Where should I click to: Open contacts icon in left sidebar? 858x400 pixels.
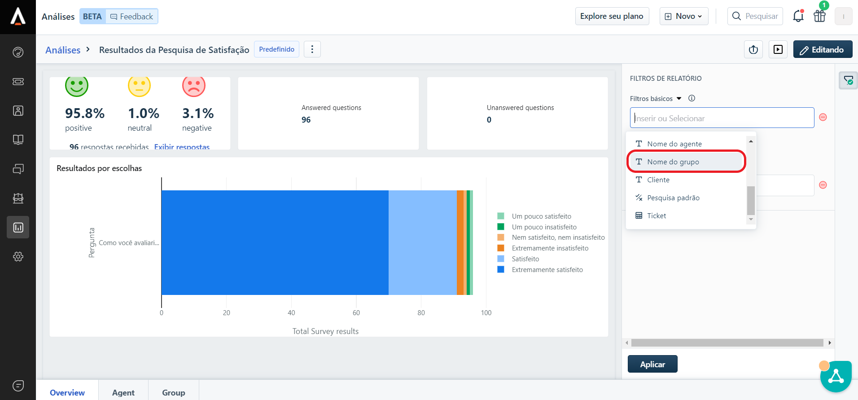(x=18, y=110)
